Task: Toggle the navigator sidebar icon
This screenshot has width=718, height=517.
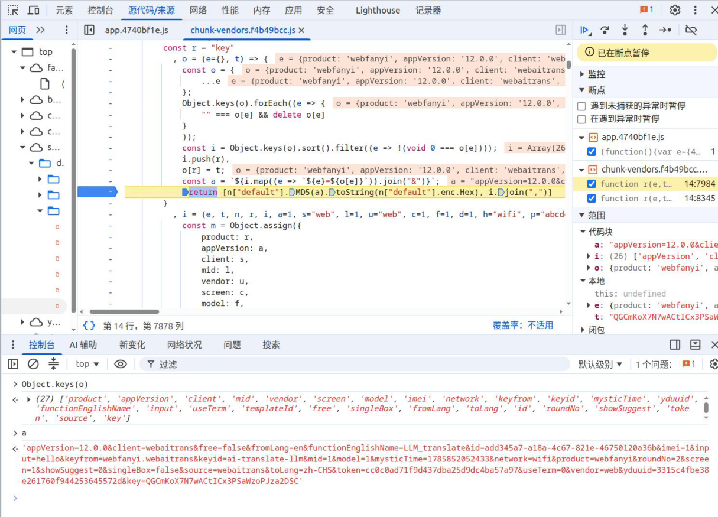Action: pyautogui.click(x=89, y=30)
